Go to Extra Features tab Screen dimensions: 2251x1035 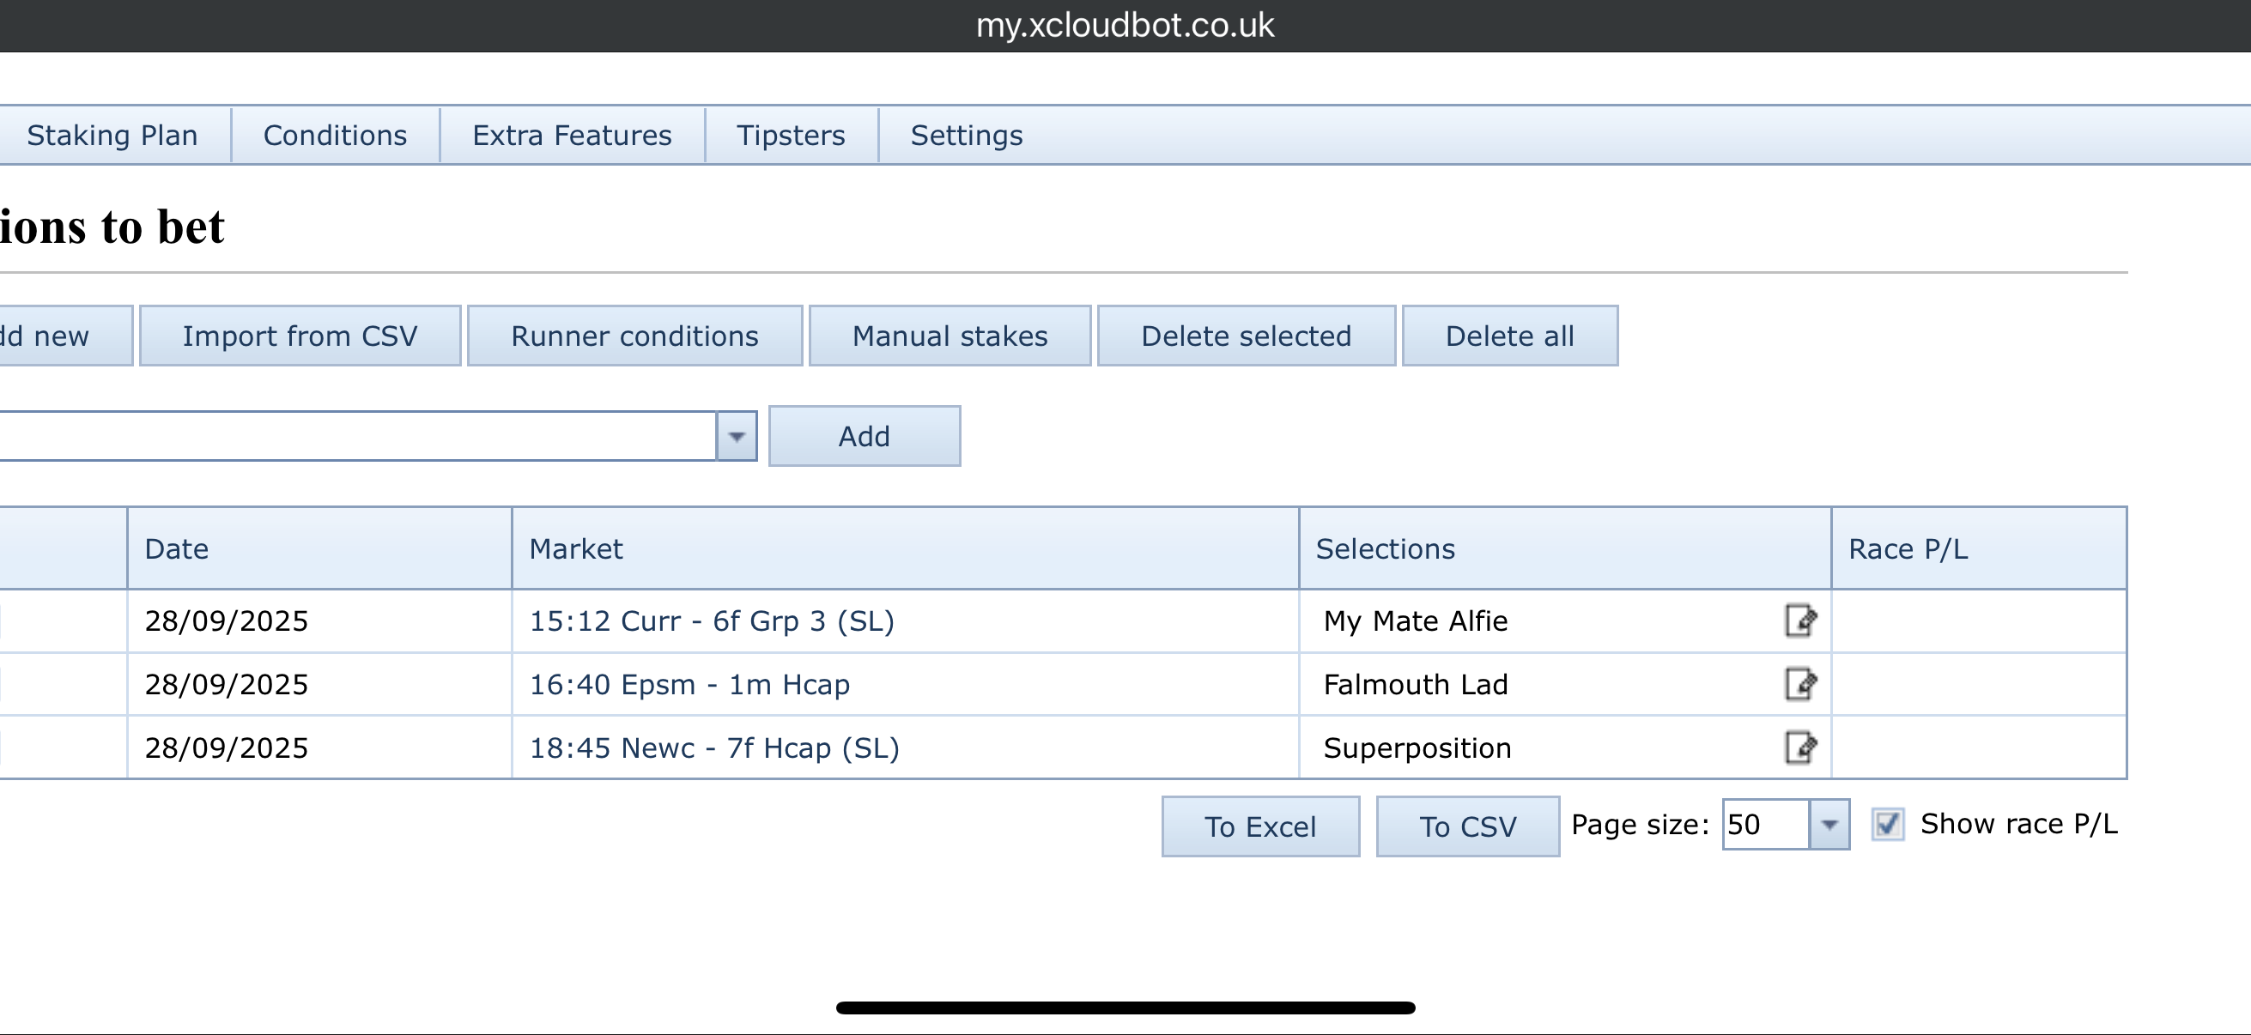pos(572,136)
